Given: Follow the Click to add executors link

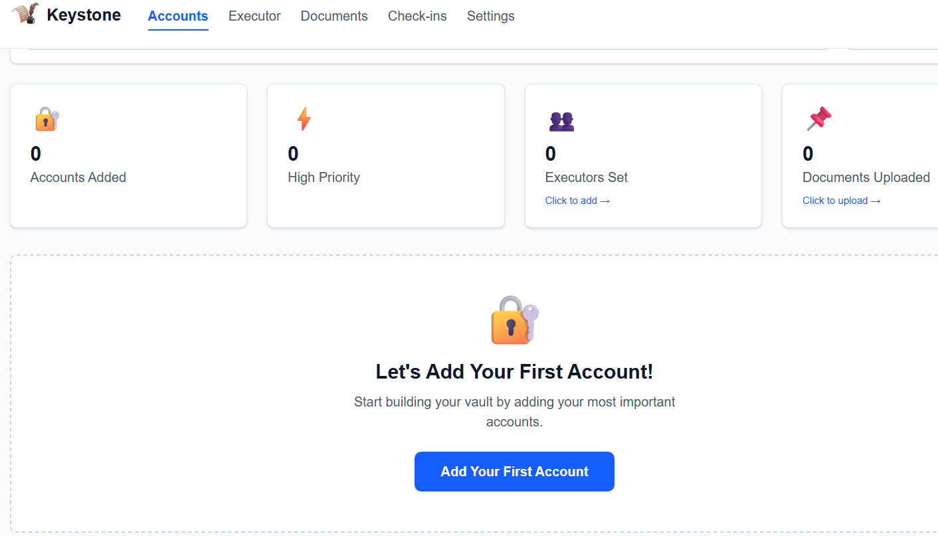Looking at the screenshot, I should click(577, 200).
